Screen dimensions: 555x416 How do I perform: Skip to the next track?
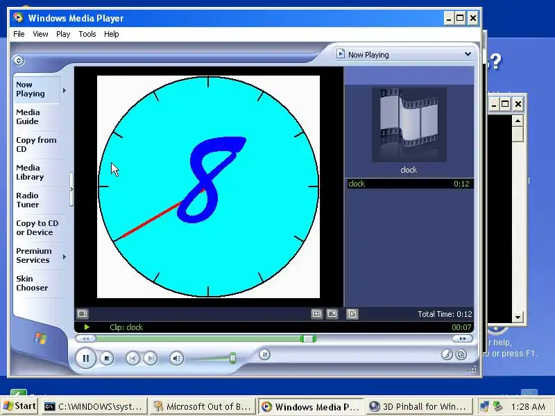(x=150, y=358)
